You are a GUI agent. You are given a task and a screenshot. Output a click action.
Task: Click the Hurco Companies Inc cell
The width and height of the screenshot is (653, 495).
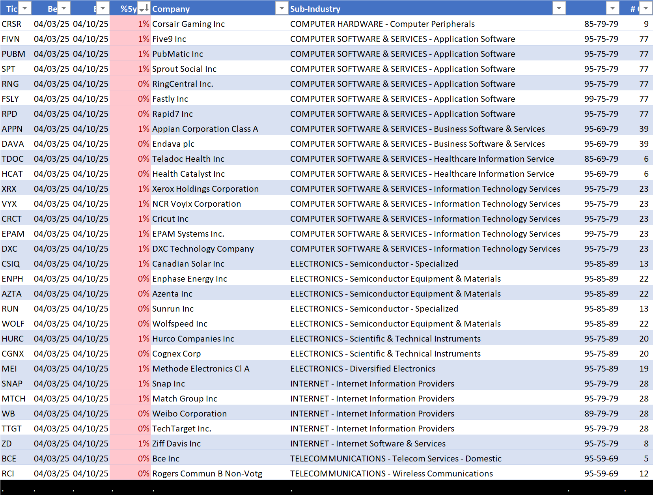pos(220,339)
